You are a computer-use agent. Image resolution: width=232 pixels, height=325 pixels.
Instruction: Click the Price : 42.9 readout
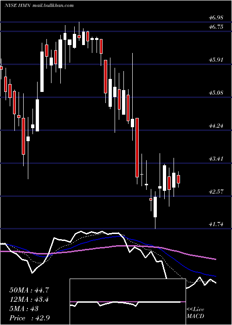pos(29,318)
